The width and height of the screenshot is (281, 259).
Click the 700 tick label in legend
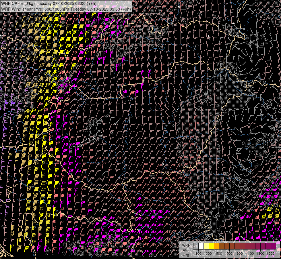(x=229, y=254)
